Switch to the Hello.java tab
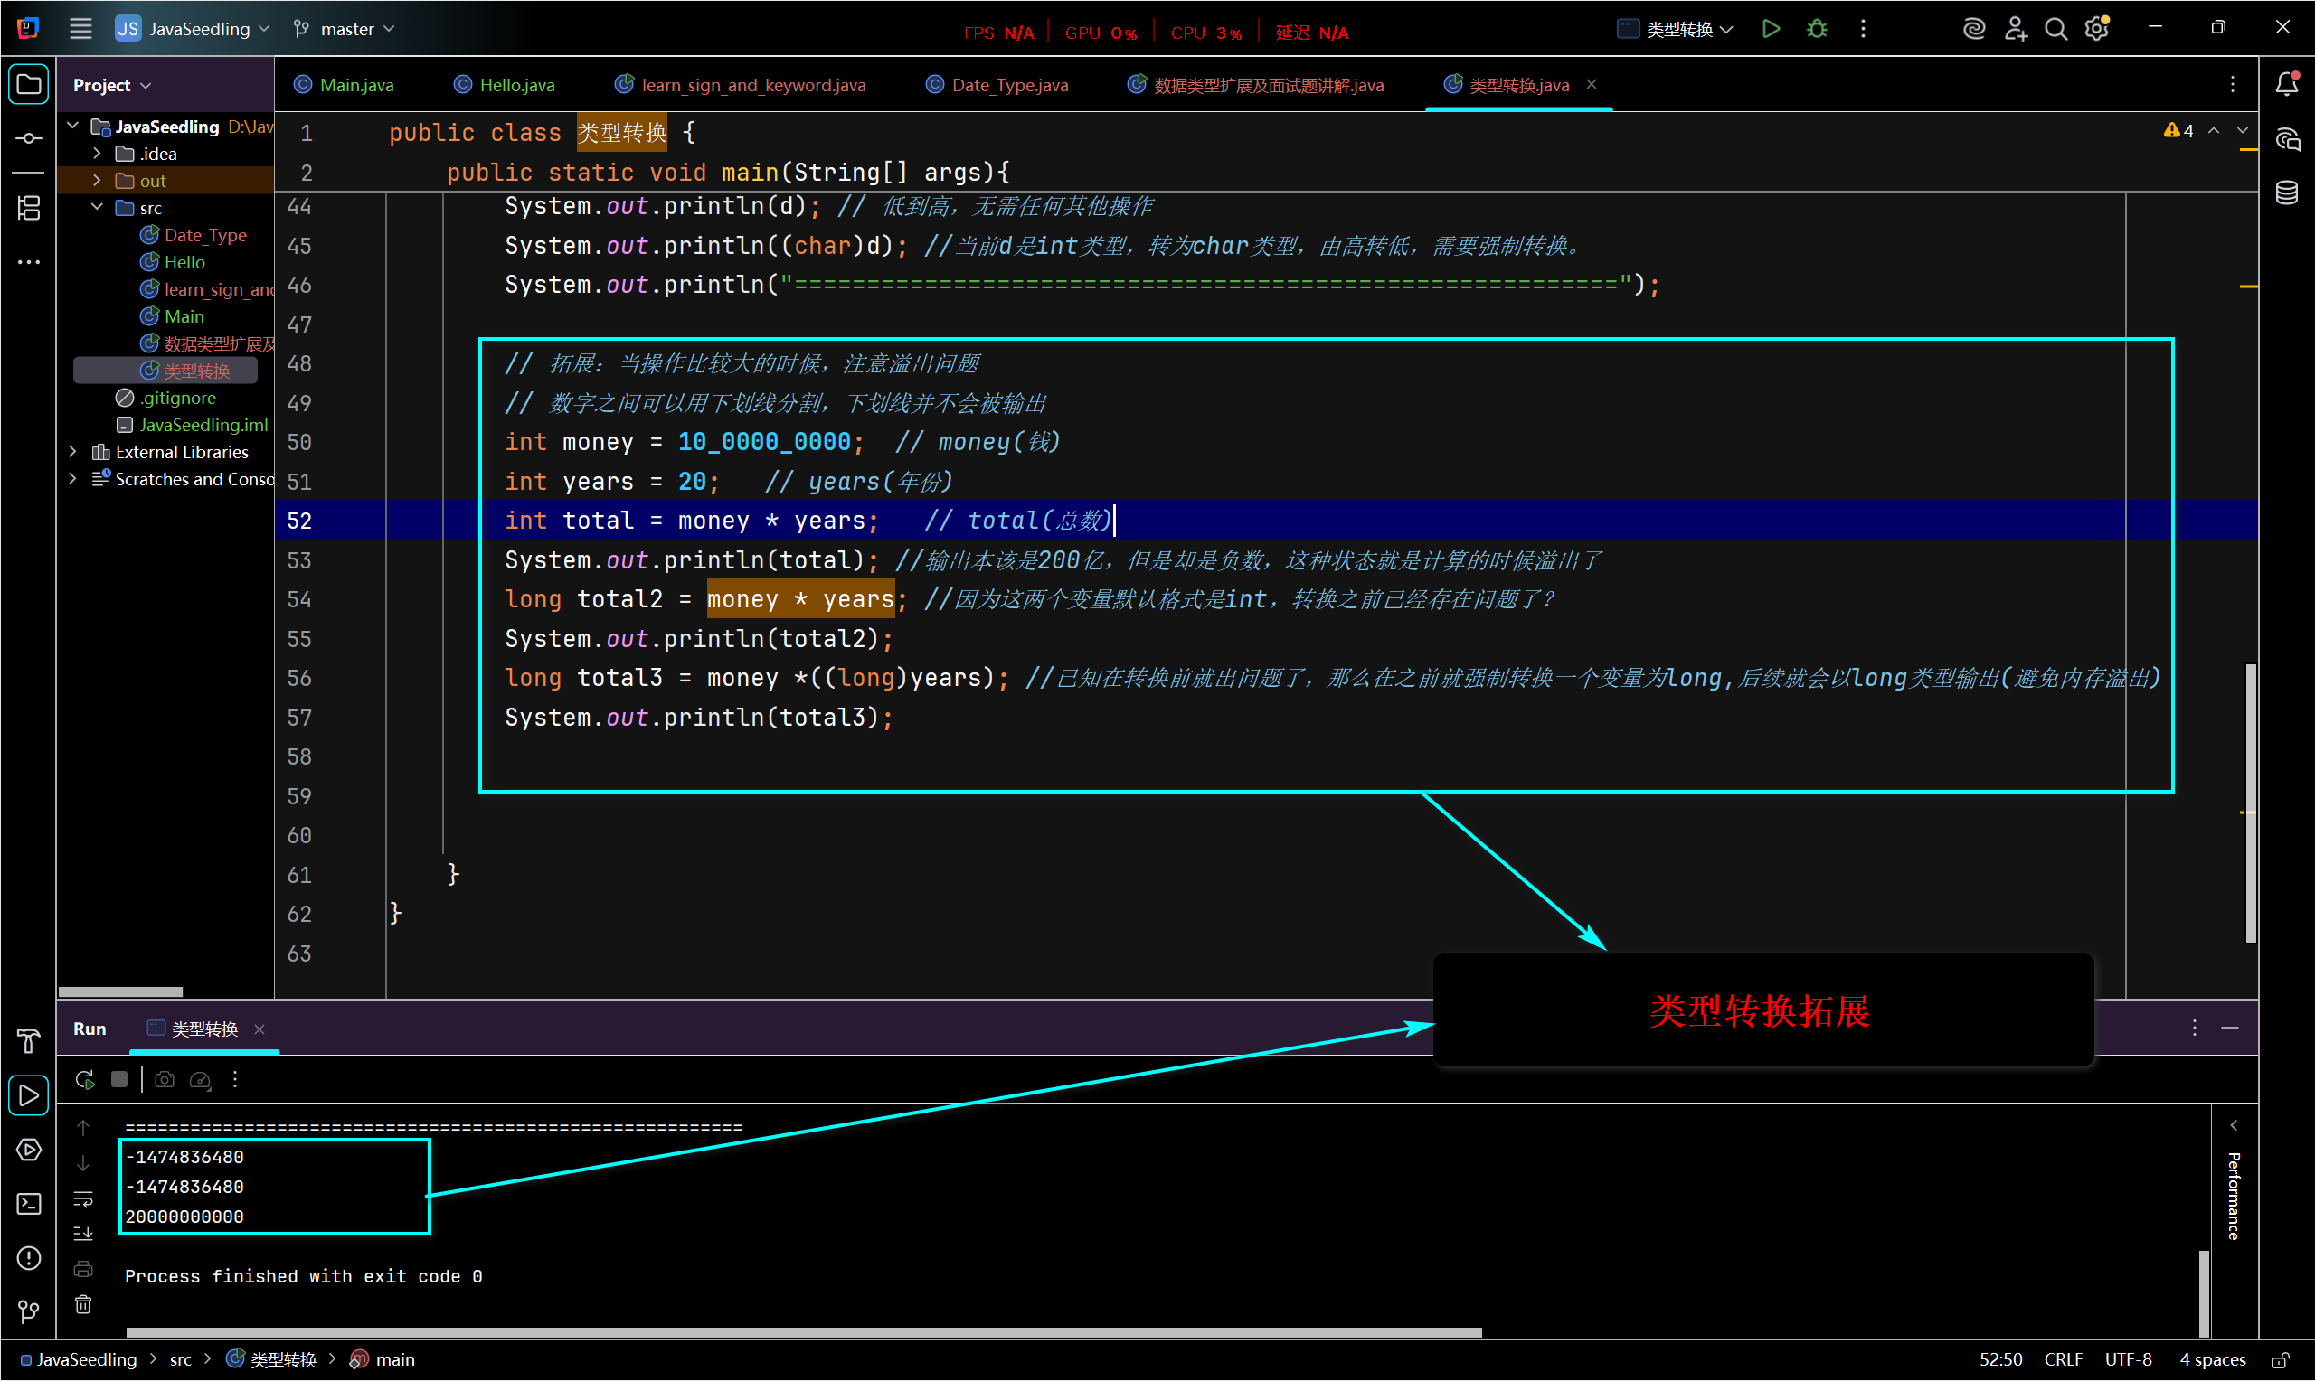 pos(505,85)
